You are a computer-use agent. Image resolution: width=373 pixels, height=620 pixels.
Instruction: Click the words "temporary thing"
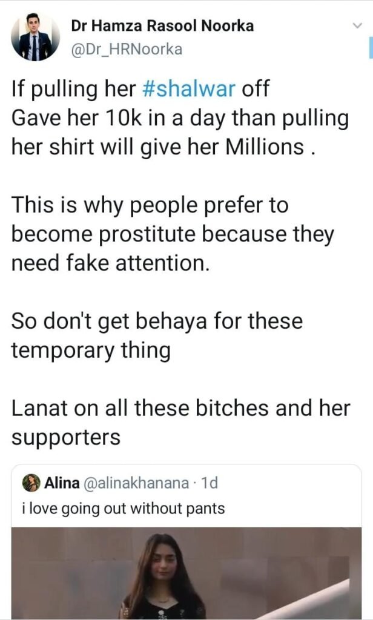91,350
